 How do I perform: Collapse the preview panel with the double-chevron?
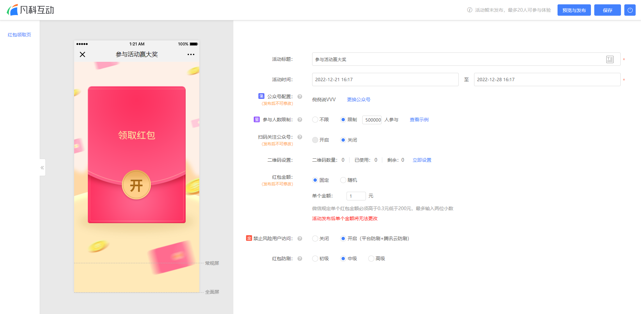click(42, 168)
